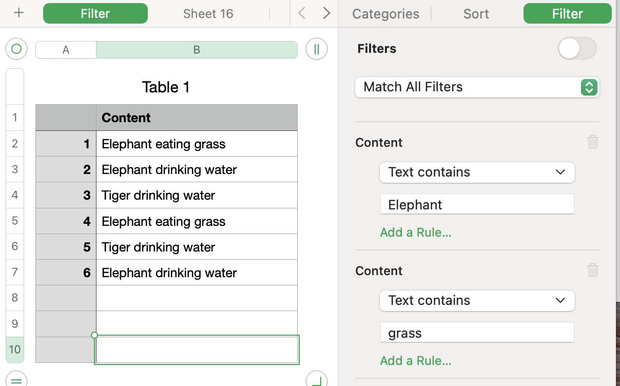The image size is (620, 386).
Task: Click the next sheet arrow
Action: click(326, 13)
